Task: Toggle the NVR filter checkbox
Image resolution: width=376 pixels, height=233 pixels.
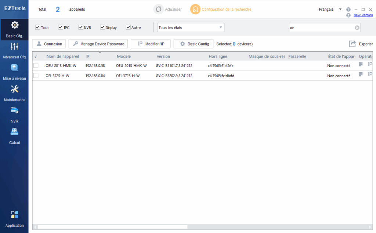Action: coord(81,27)
